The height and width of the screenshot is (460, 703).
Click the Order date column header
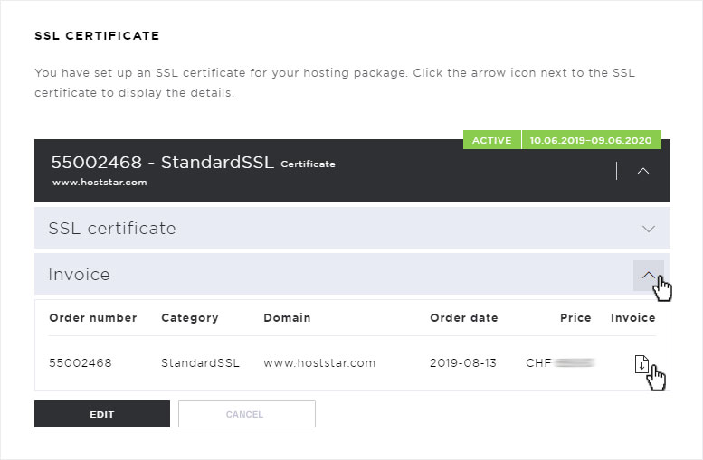click(464, 317)
